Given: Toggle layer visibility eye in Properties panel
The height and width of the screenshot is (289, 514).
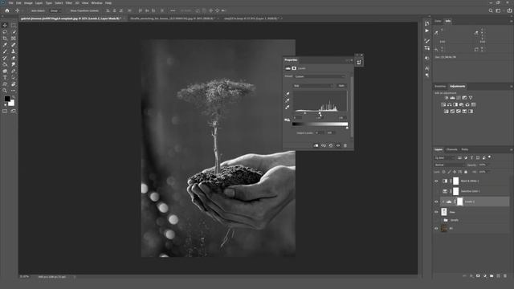Looking at the screenshot, I should (x=338, y=145).
